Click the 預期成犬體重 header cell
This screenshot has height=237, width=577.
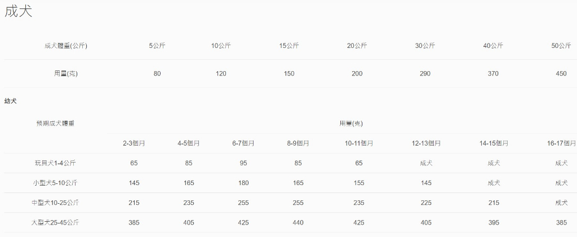[55, 123]
